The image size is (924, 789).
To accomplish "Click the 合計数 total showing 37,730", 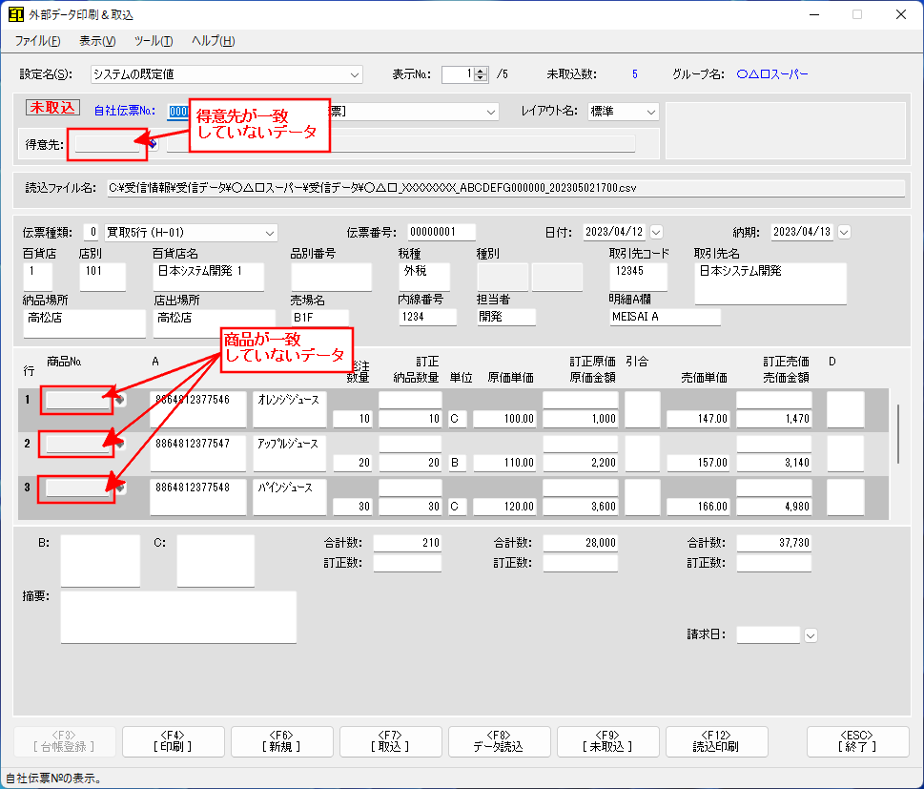I will pyautogui.click(x=773, y=543).
